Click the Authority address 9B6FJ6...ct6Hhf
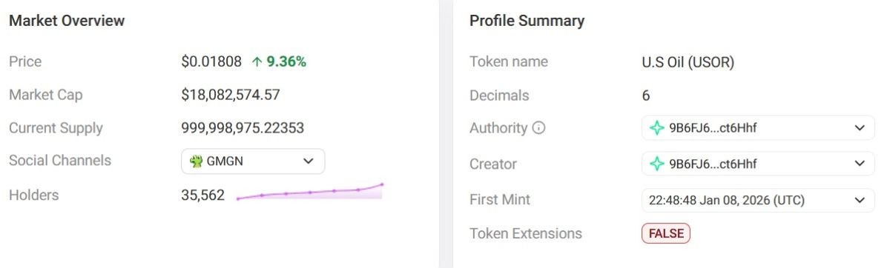This screenshot has width=890, height=268. click(x=713, y=128)
